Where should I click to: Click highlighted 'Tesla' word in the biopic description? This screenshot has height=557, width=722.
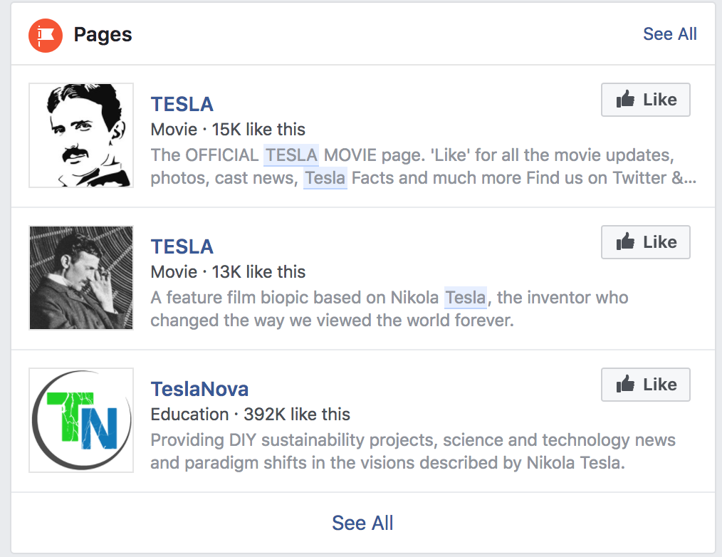(466, 298)
